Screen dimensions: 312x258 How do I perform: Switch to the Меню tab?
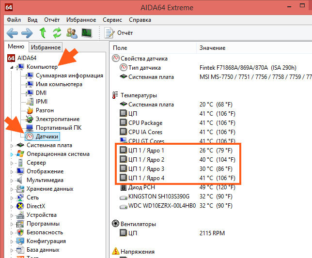pyautogui.click(x=16, y=46)
